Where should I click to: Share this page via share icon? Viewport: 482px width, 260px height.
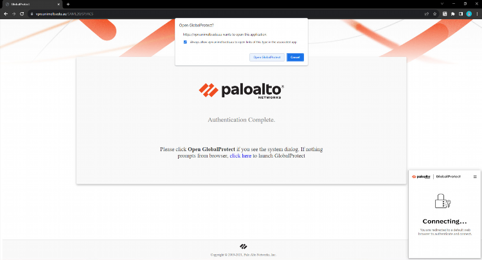tap(427, 14)
